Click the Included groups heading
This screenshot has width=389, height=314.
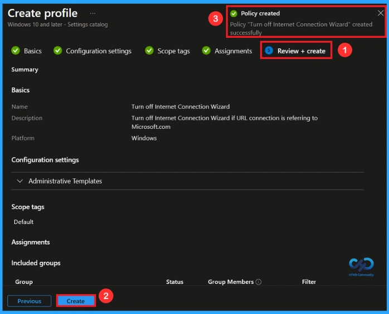[x=36, y=263]
